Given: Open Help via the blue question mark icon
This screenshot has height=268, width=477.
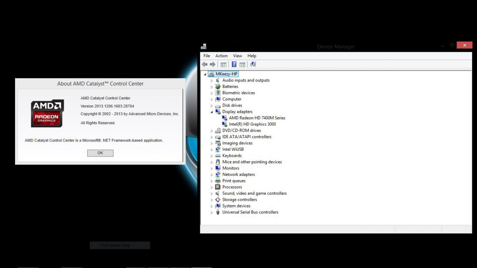Looking at the screenshot, I should (234, 64).
